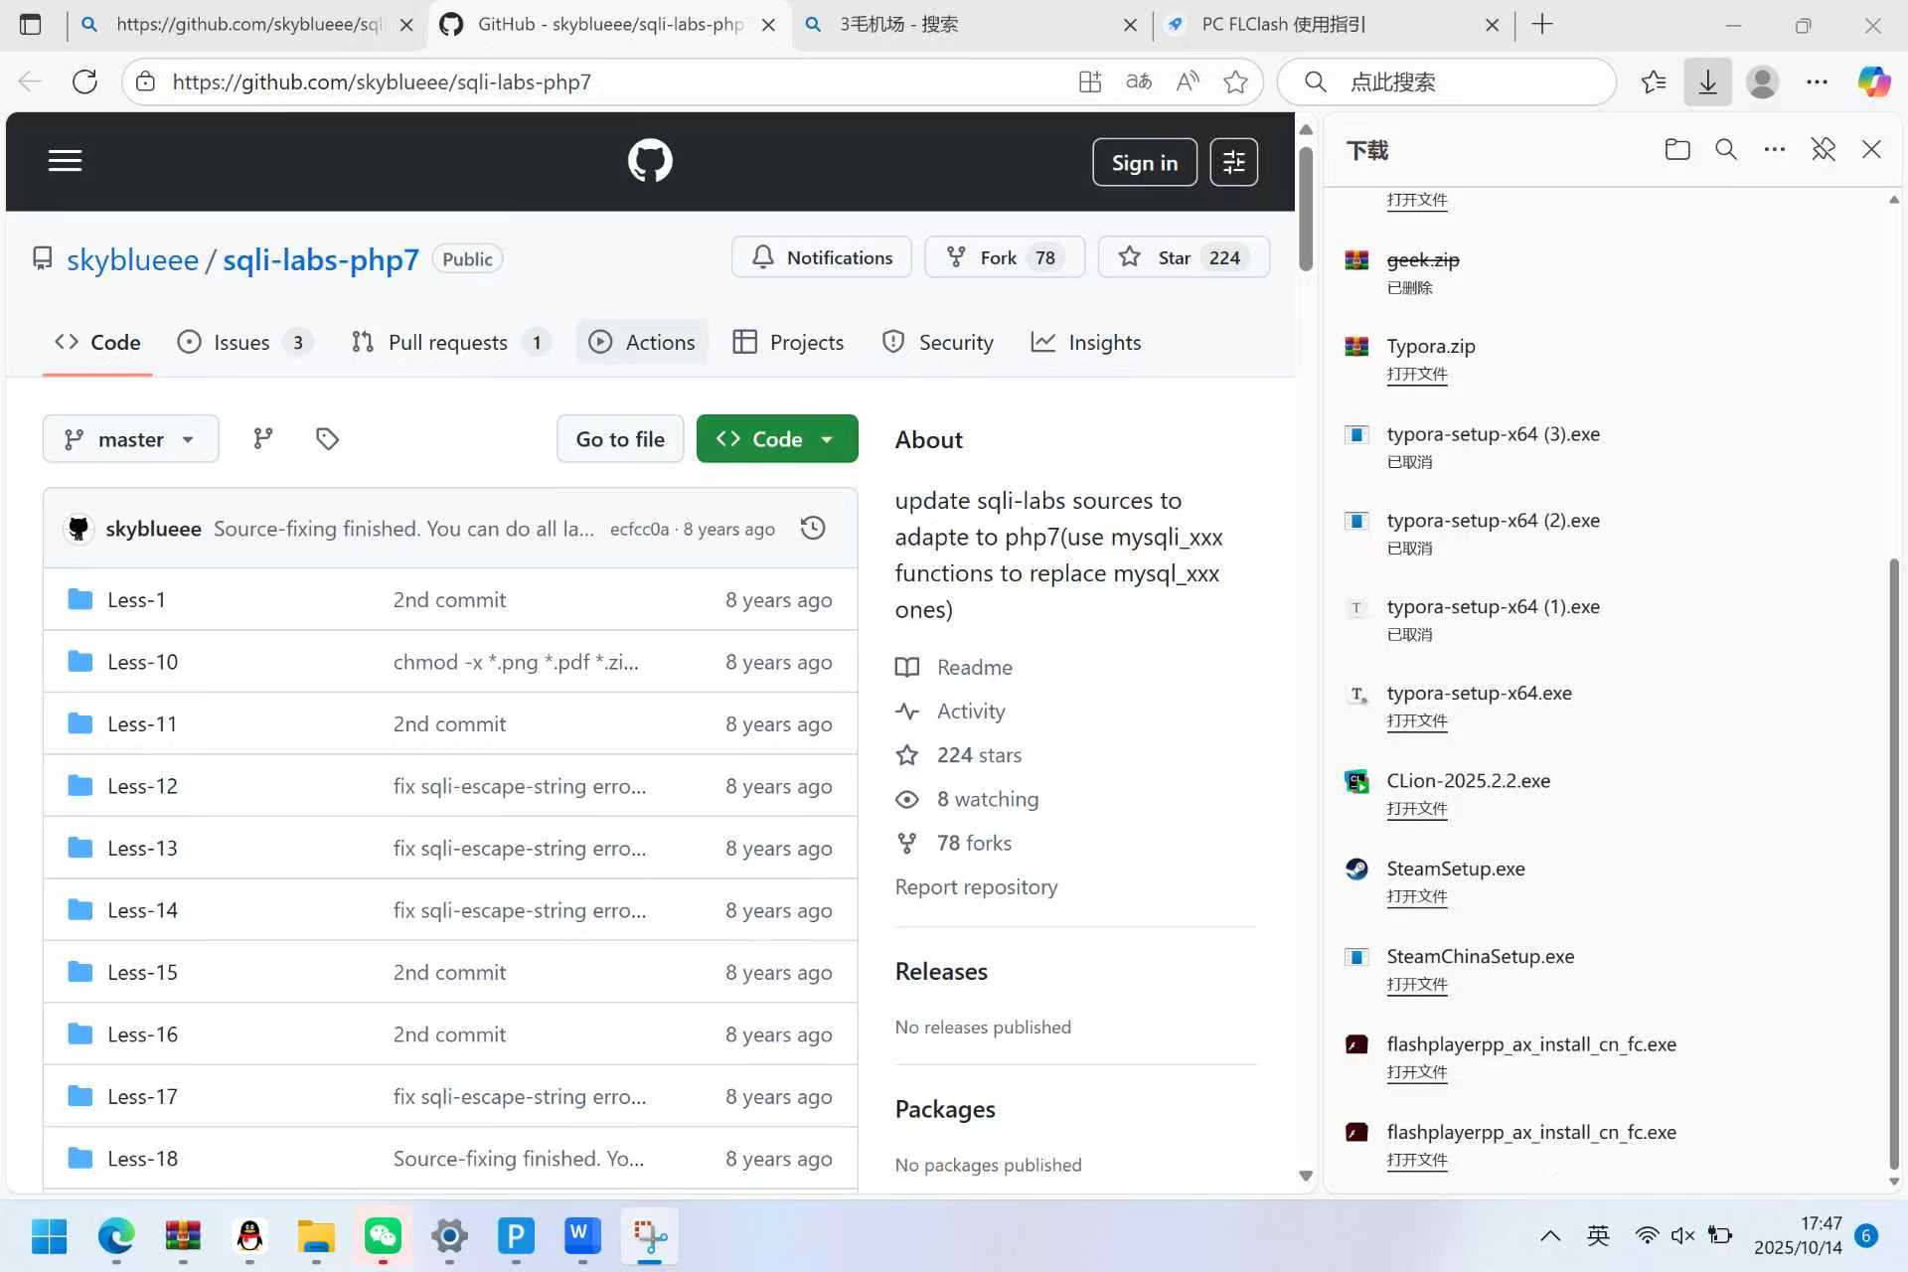Pin the downloads panel
Image resolution: width=1908 pixels, height=1272 pixels.
(1823, 150)
